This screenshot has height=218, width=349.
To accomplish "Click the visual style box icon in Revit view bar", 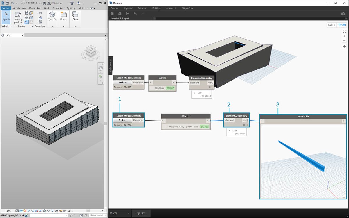I will 21,210.
